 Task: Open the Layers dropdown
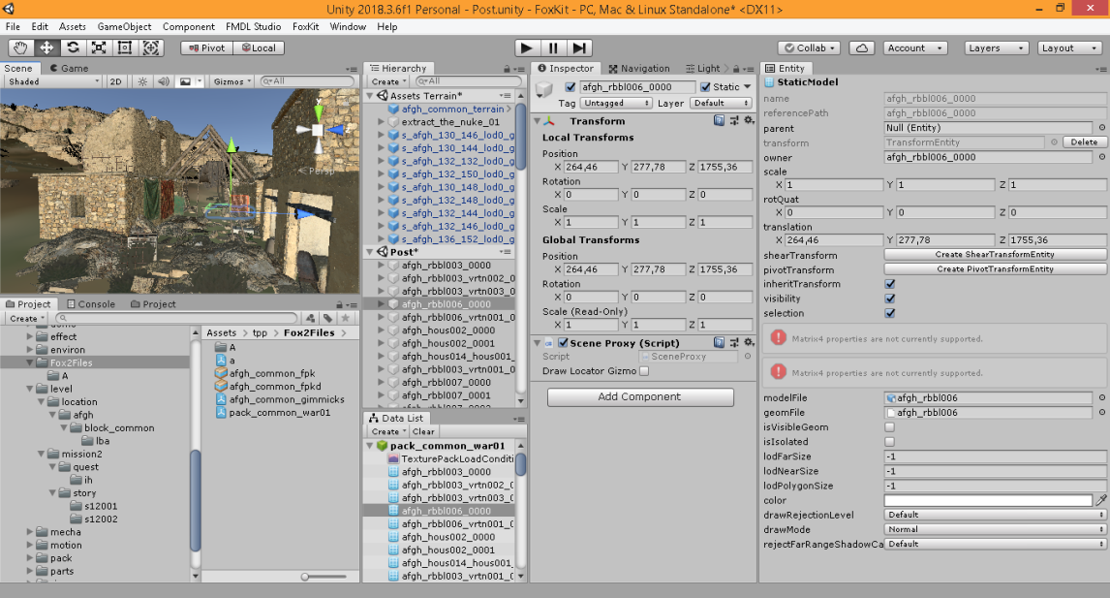[x=996, y=48]
